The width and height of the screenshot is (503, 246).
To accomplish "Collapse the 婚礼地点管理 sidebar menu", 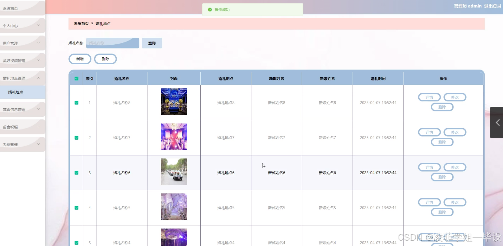I will tap(22, 78).
